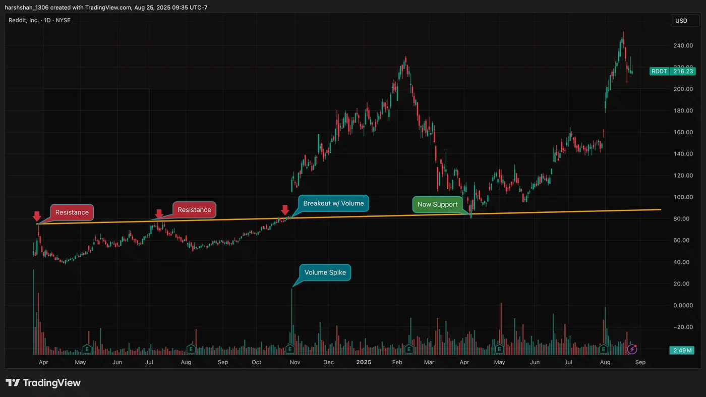Click the 240.00 price axis label
706x397 pixels.
(x=682, y=45)
